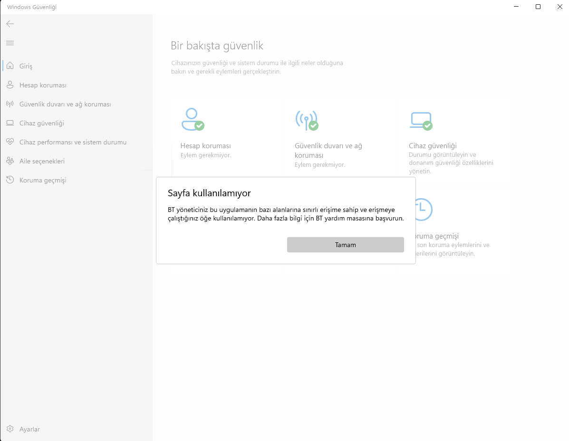Screen dimensions: 569x441
Task: Minimize the Windows Güvenliği window
Action: tap(516, 7)
